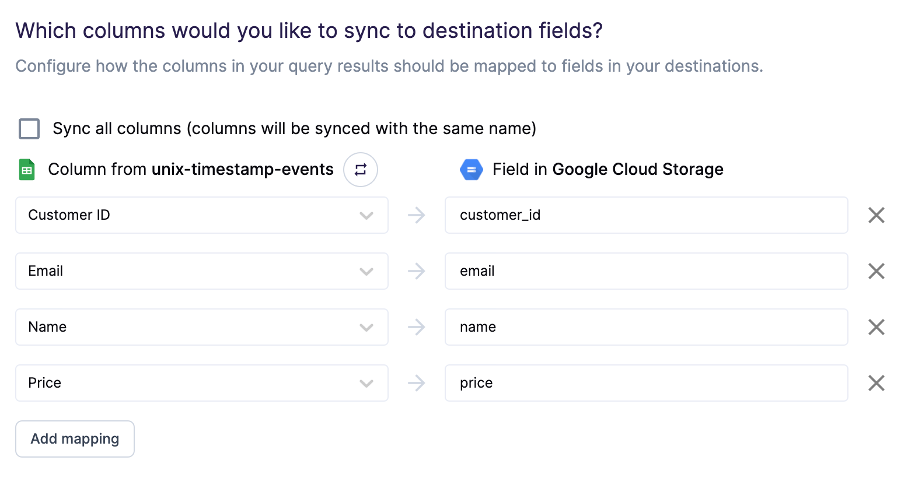Click 'Column from unix-timestamp-events' heading
Screen dimensions: 908x492
[x=191, y=169]
